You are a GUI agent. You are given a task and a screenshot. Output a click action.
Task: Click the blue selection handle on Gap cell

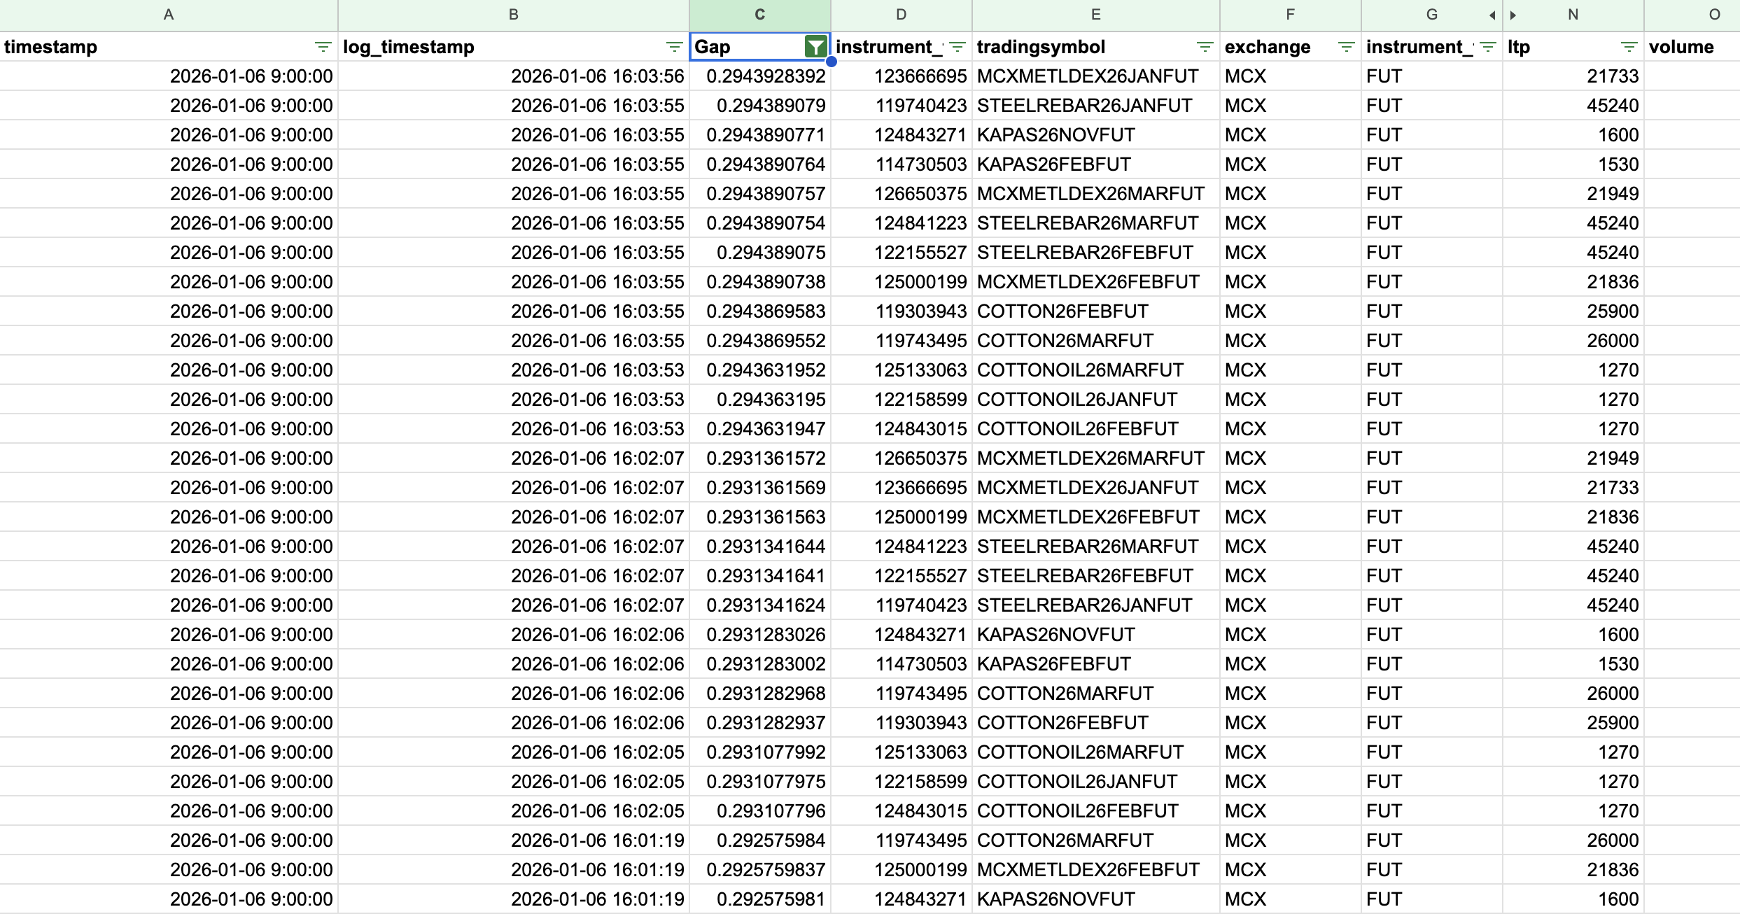pos(832,62)
